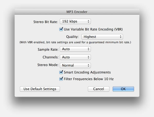This screenshot has width=154, height=117.
Task: Click the arrows icon on the Channels popup
Action: [88, 57]
